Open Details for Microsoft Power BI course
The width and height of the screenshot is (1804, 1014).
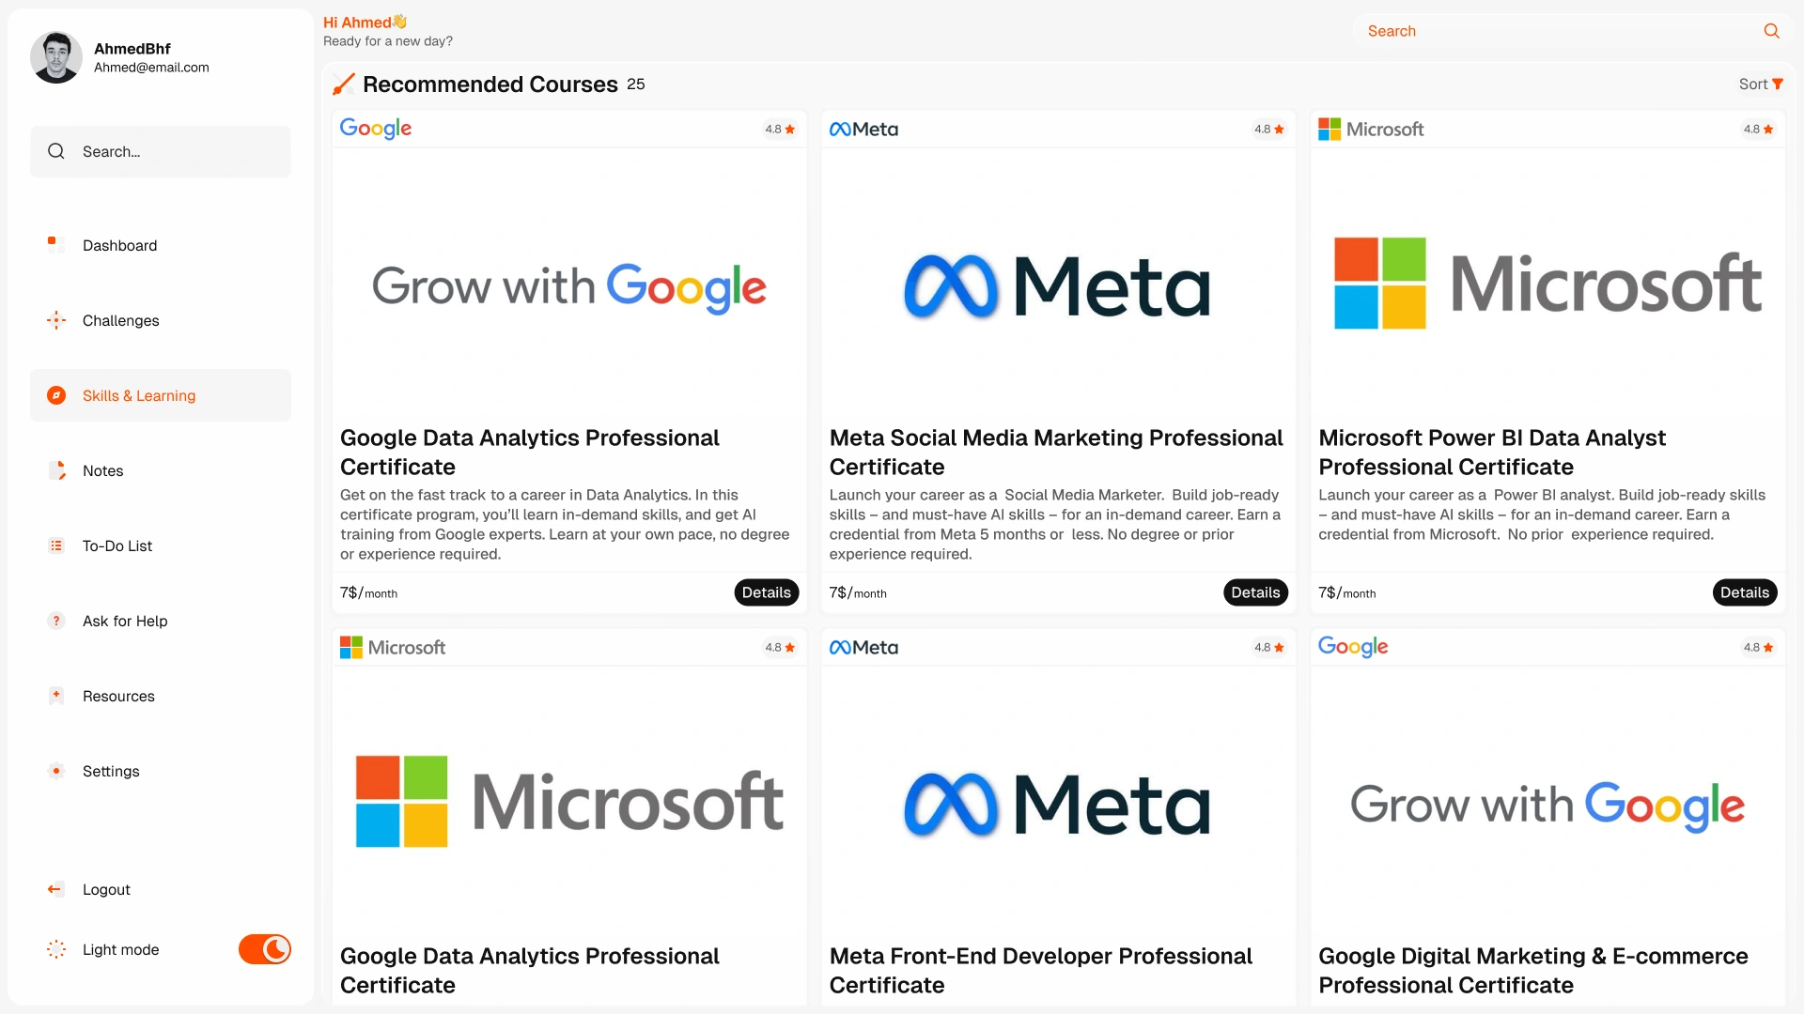click(x=1745, y=592)
